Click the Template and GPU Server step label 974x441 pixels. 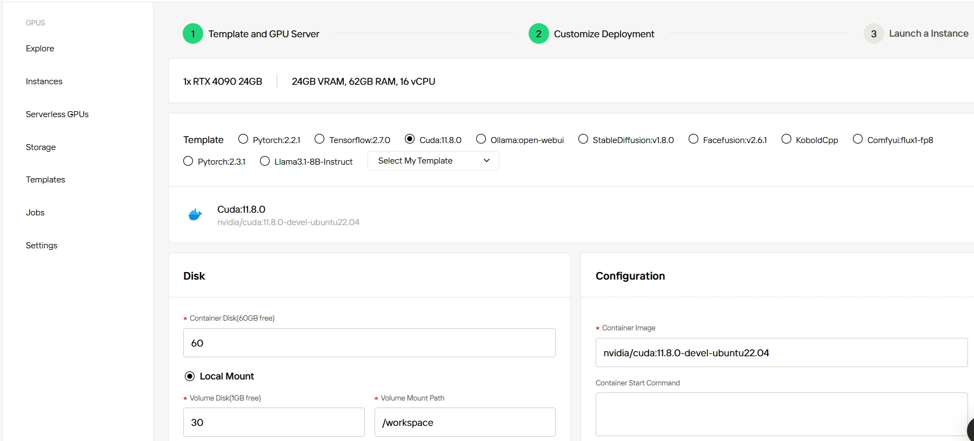[x=264, y=34]
